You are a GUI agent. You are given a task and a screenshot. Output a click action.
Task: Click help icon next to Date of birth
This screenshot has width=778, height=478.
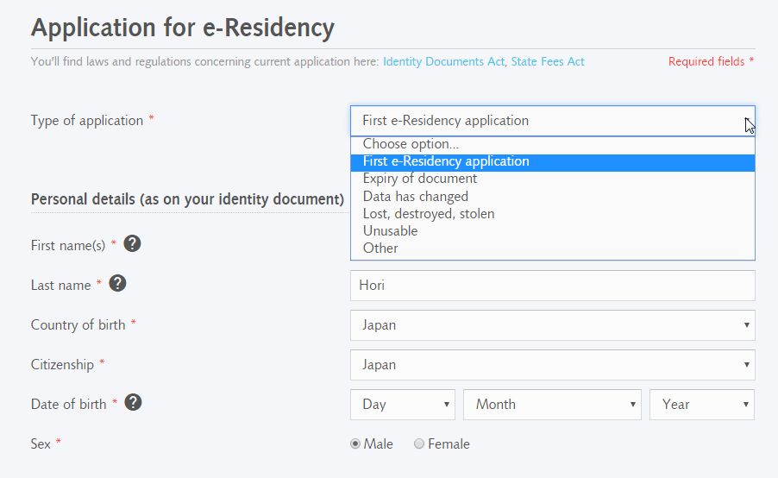pyautogui.click(x=133, y=403)
